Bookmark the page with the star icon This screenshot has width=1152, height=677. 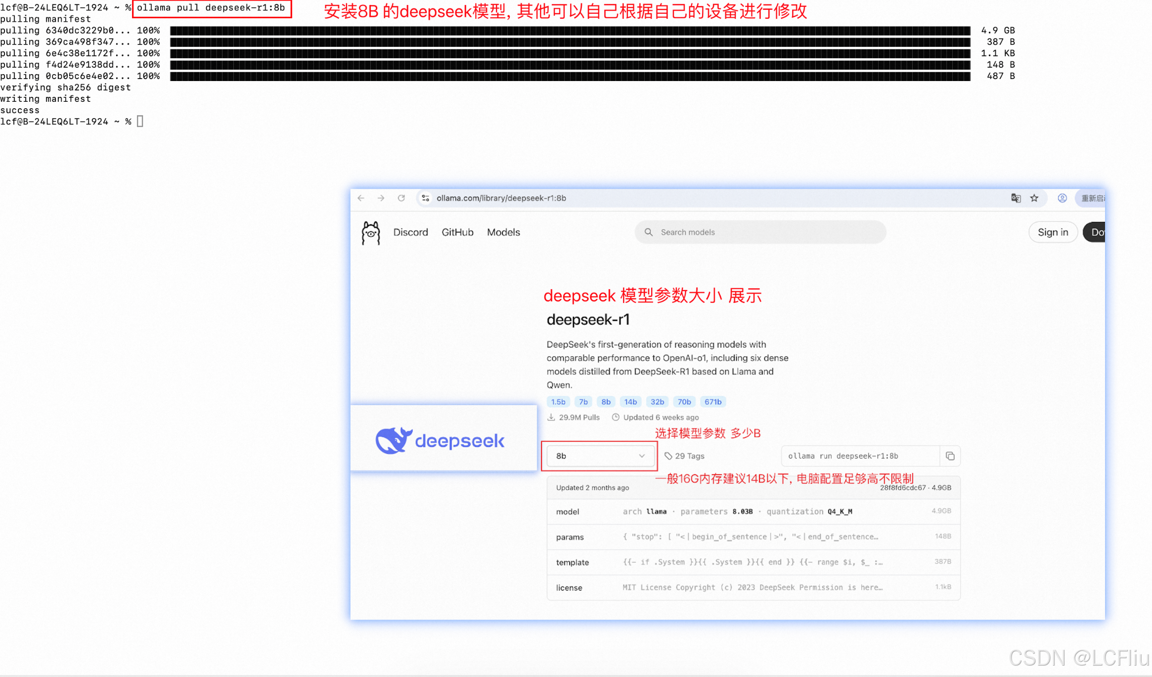[x=1034, y=198]
